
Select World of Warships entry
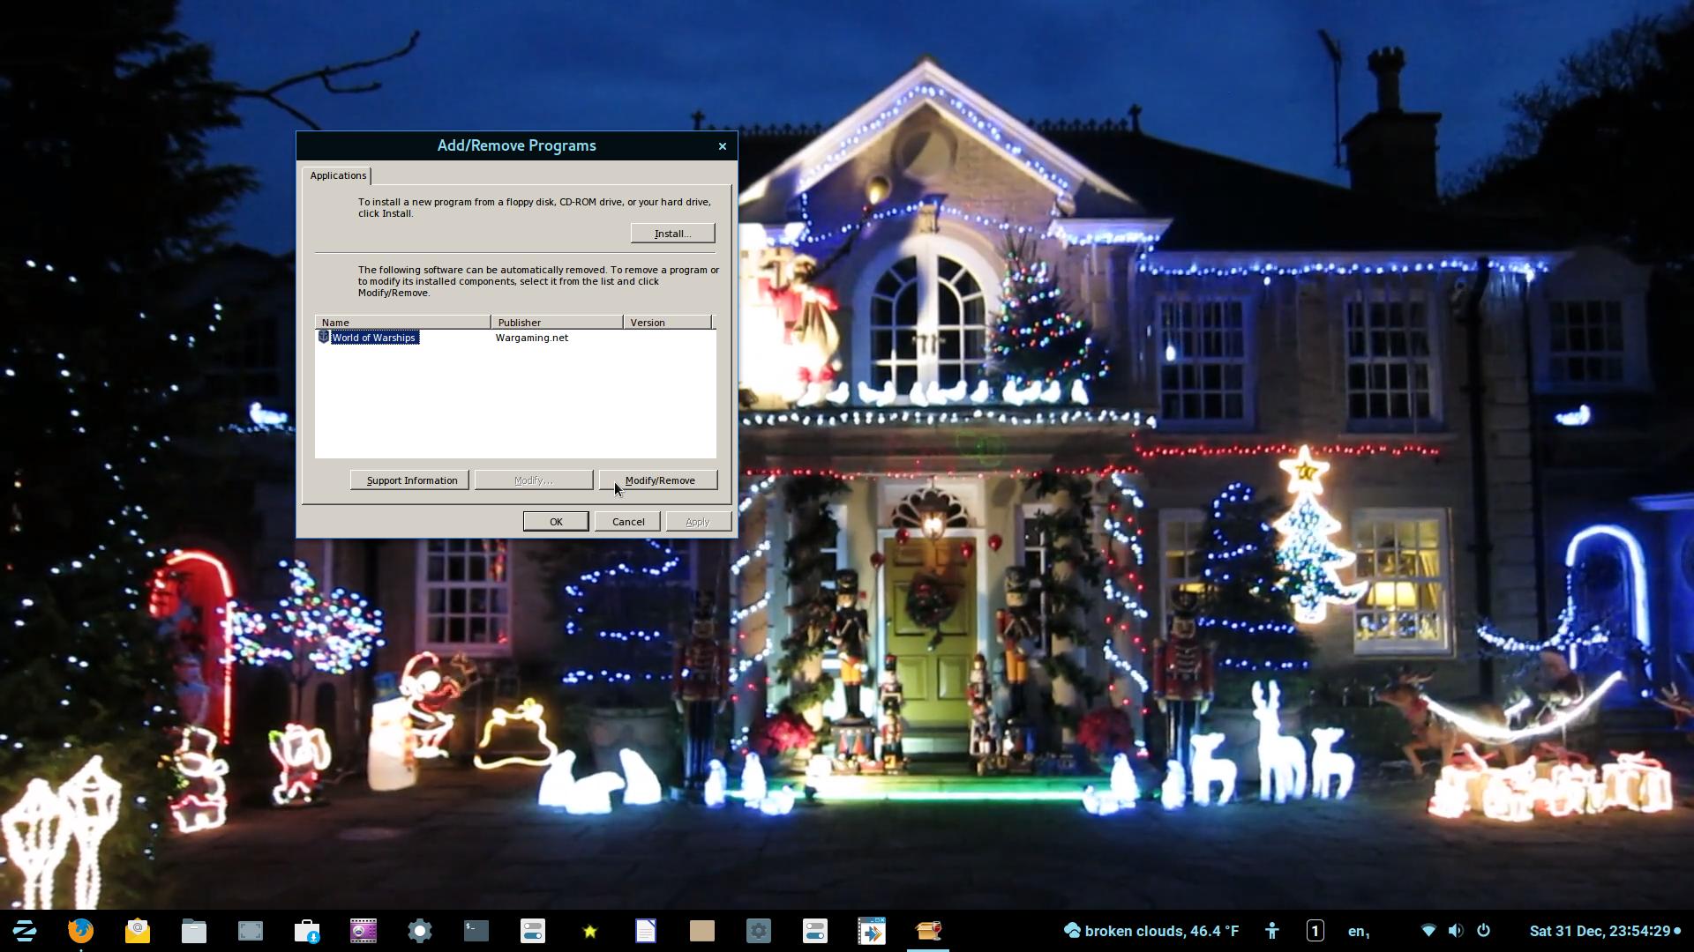[x=373, y=338]
